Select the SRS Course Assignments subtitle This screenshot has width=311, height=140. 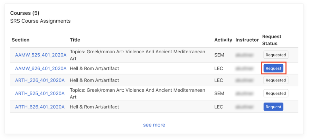(40, 21)
